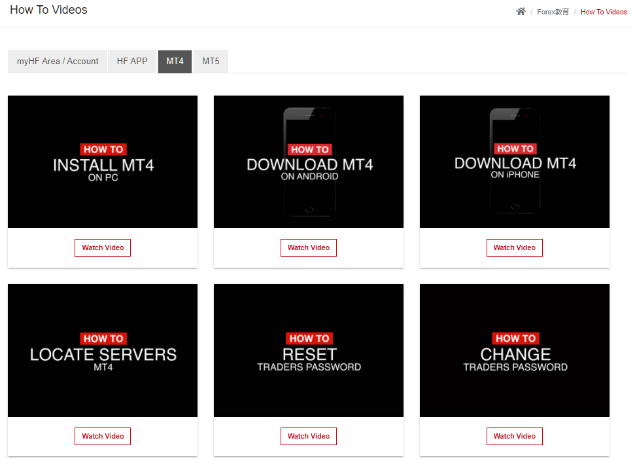Open the Forex教育 breadcrumb link

(x=553, y=12)
